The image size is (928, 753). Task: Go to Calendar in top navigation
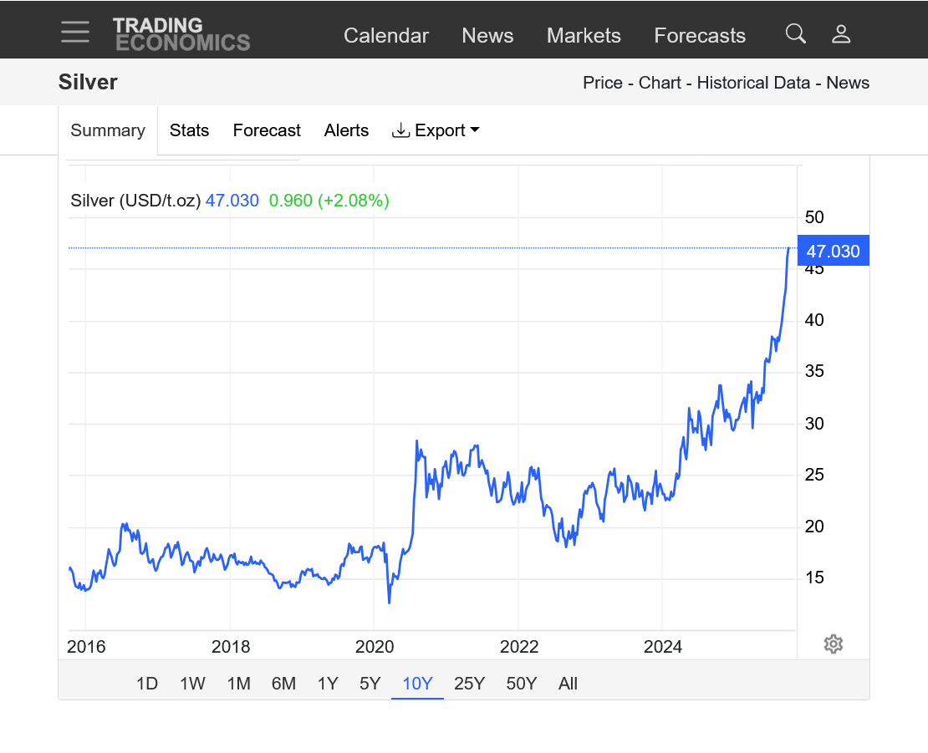(386, 35)
